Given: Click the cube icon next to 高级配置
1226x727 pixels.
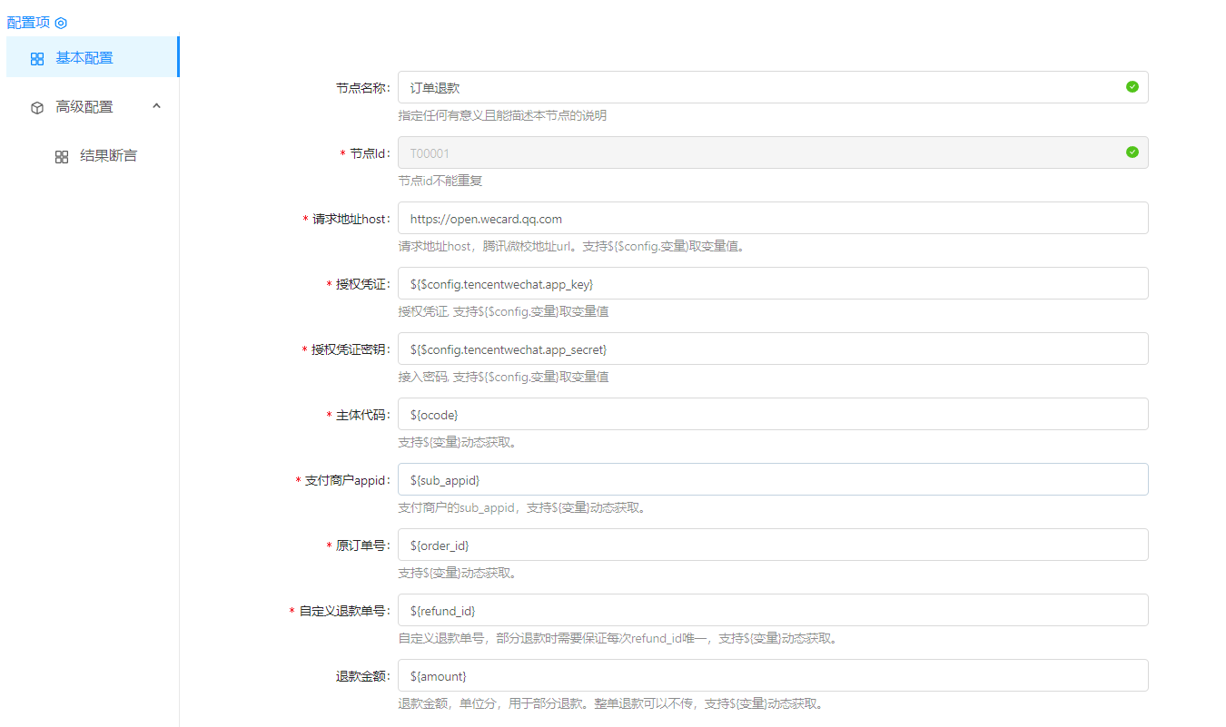Looking at the screenshot, I should pyautogui.click(x=37, y=107).
